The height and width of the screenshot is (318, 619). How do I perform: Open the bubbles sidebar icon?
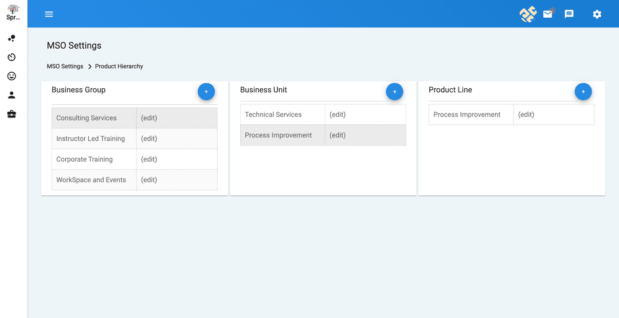(x=12, y=38)
